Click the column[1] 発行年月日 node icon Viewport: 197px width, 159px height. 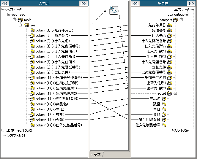coord(32,30)
